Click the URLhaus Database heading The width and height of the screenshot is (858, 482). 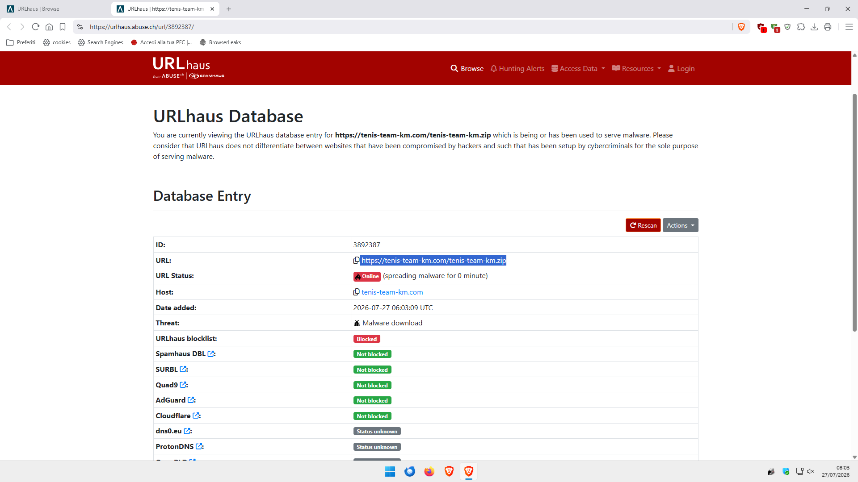pos(228,116)
